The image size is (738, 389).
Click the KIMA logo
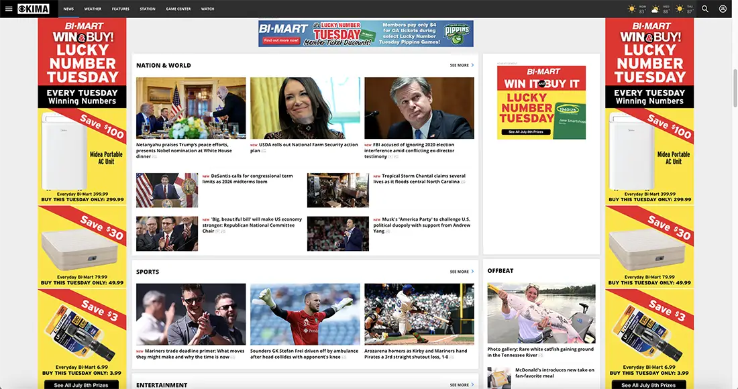tap(34, 9)
